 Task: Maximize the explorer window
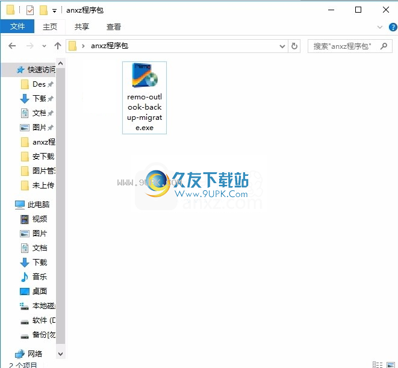(x=358, y=10)
